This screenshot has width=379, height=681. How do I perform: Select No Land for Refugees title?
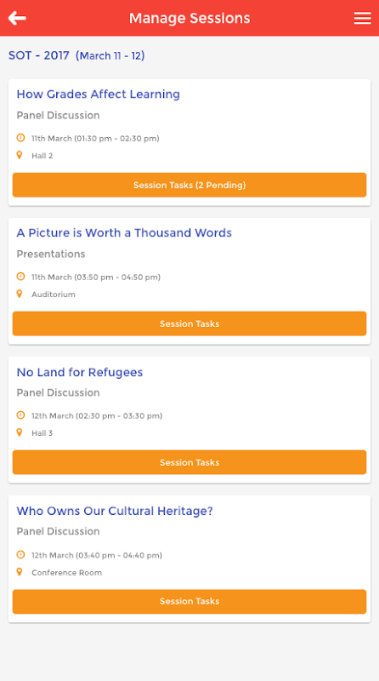coord(80,372)
